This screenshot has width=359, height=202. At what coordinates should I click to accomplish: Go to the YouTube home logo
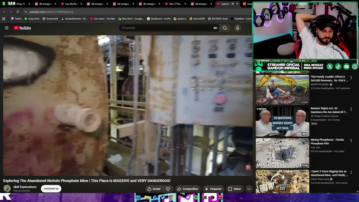(x=22, y=28)
